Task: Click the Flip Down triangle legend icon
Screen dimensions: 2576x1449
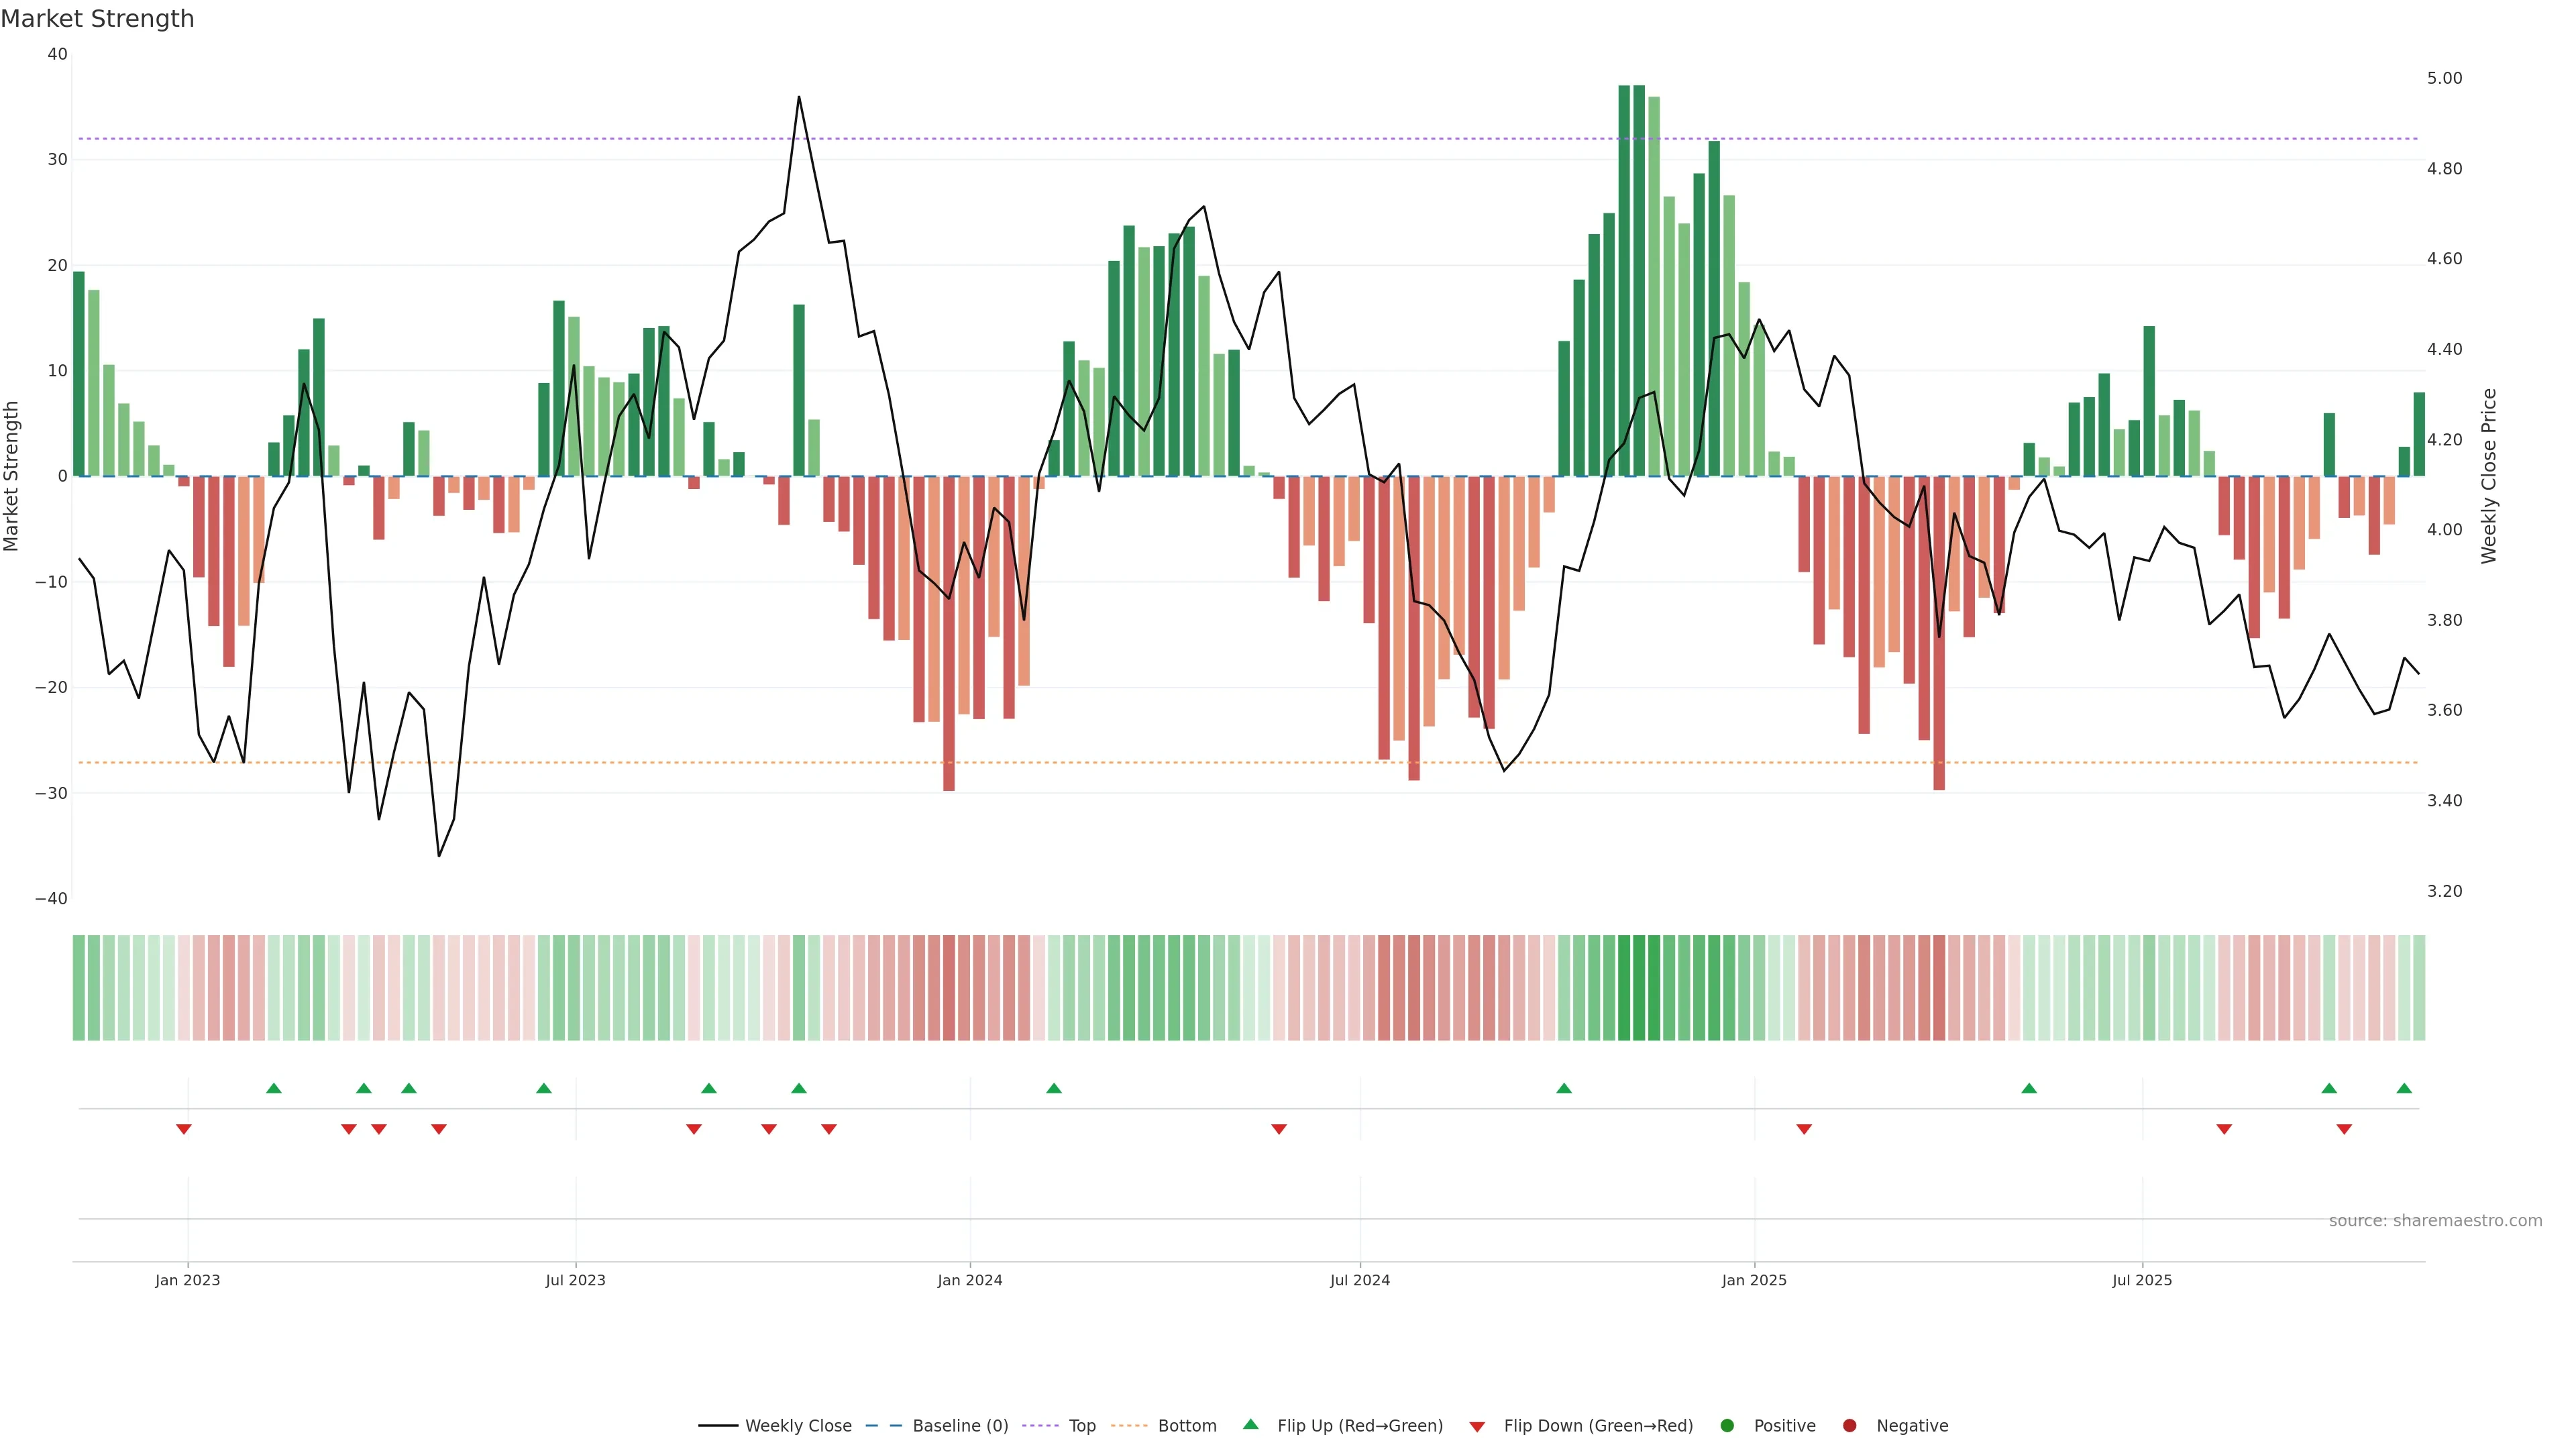Action: [x=1477, y=1427]
